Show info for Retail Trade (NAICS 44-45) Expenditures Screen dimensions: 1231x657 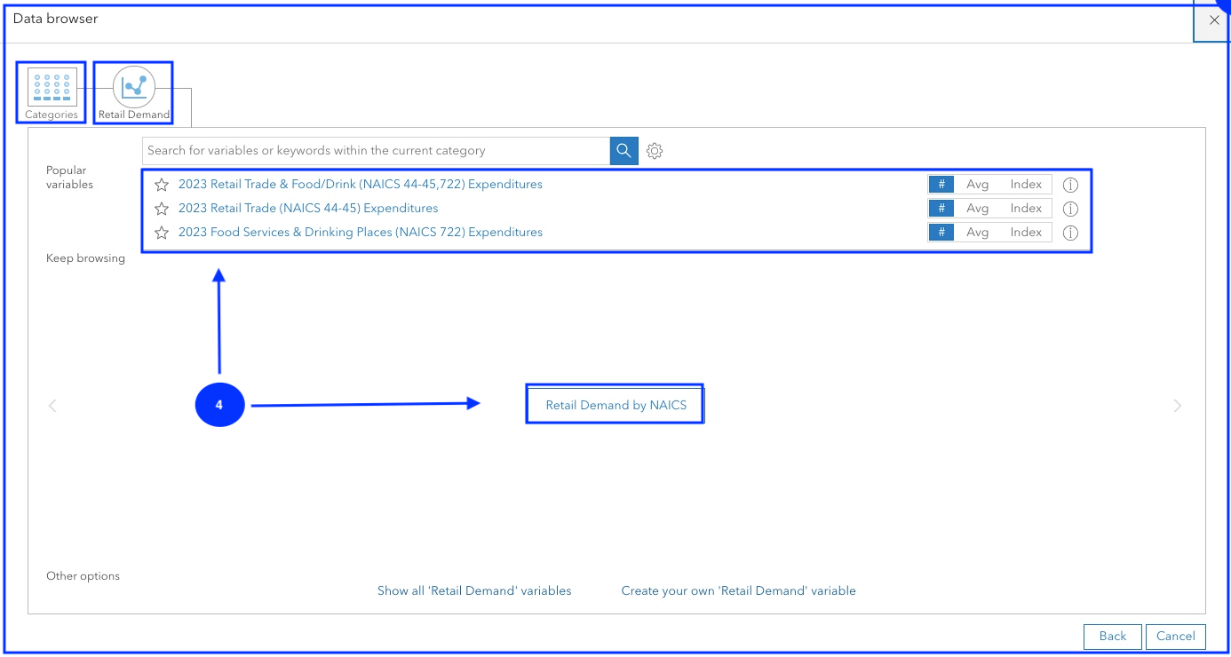(x=1070, y=209)
